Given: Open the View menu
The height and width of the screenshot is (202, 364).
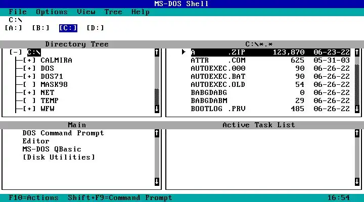Looking at the screenshot, I should pos(86,12).
